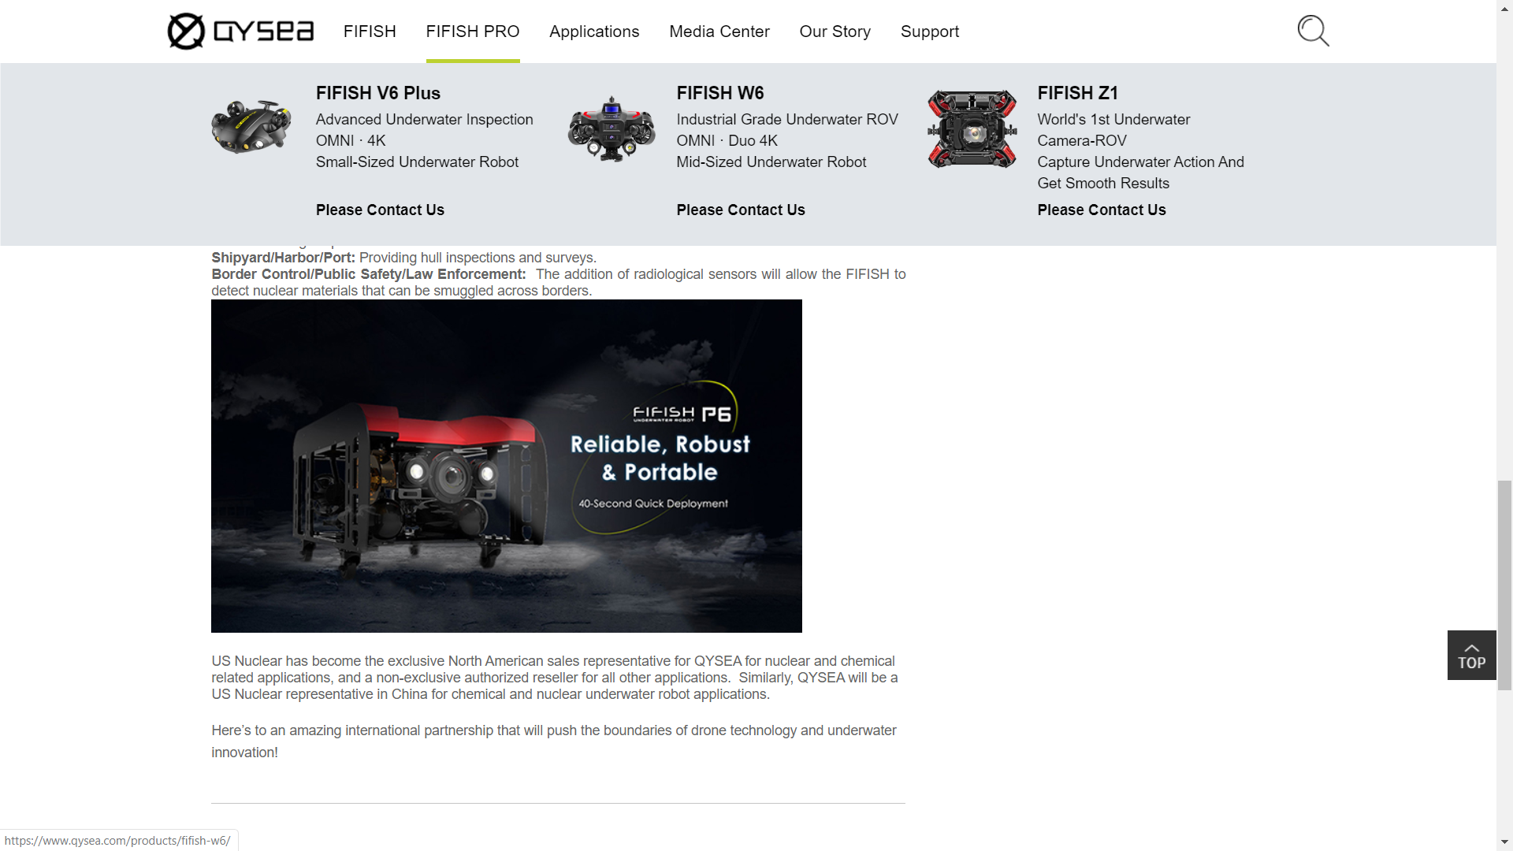1513x851 pixels.
Task: Click the scrollbar up arrow
Action: (1504, 8)
